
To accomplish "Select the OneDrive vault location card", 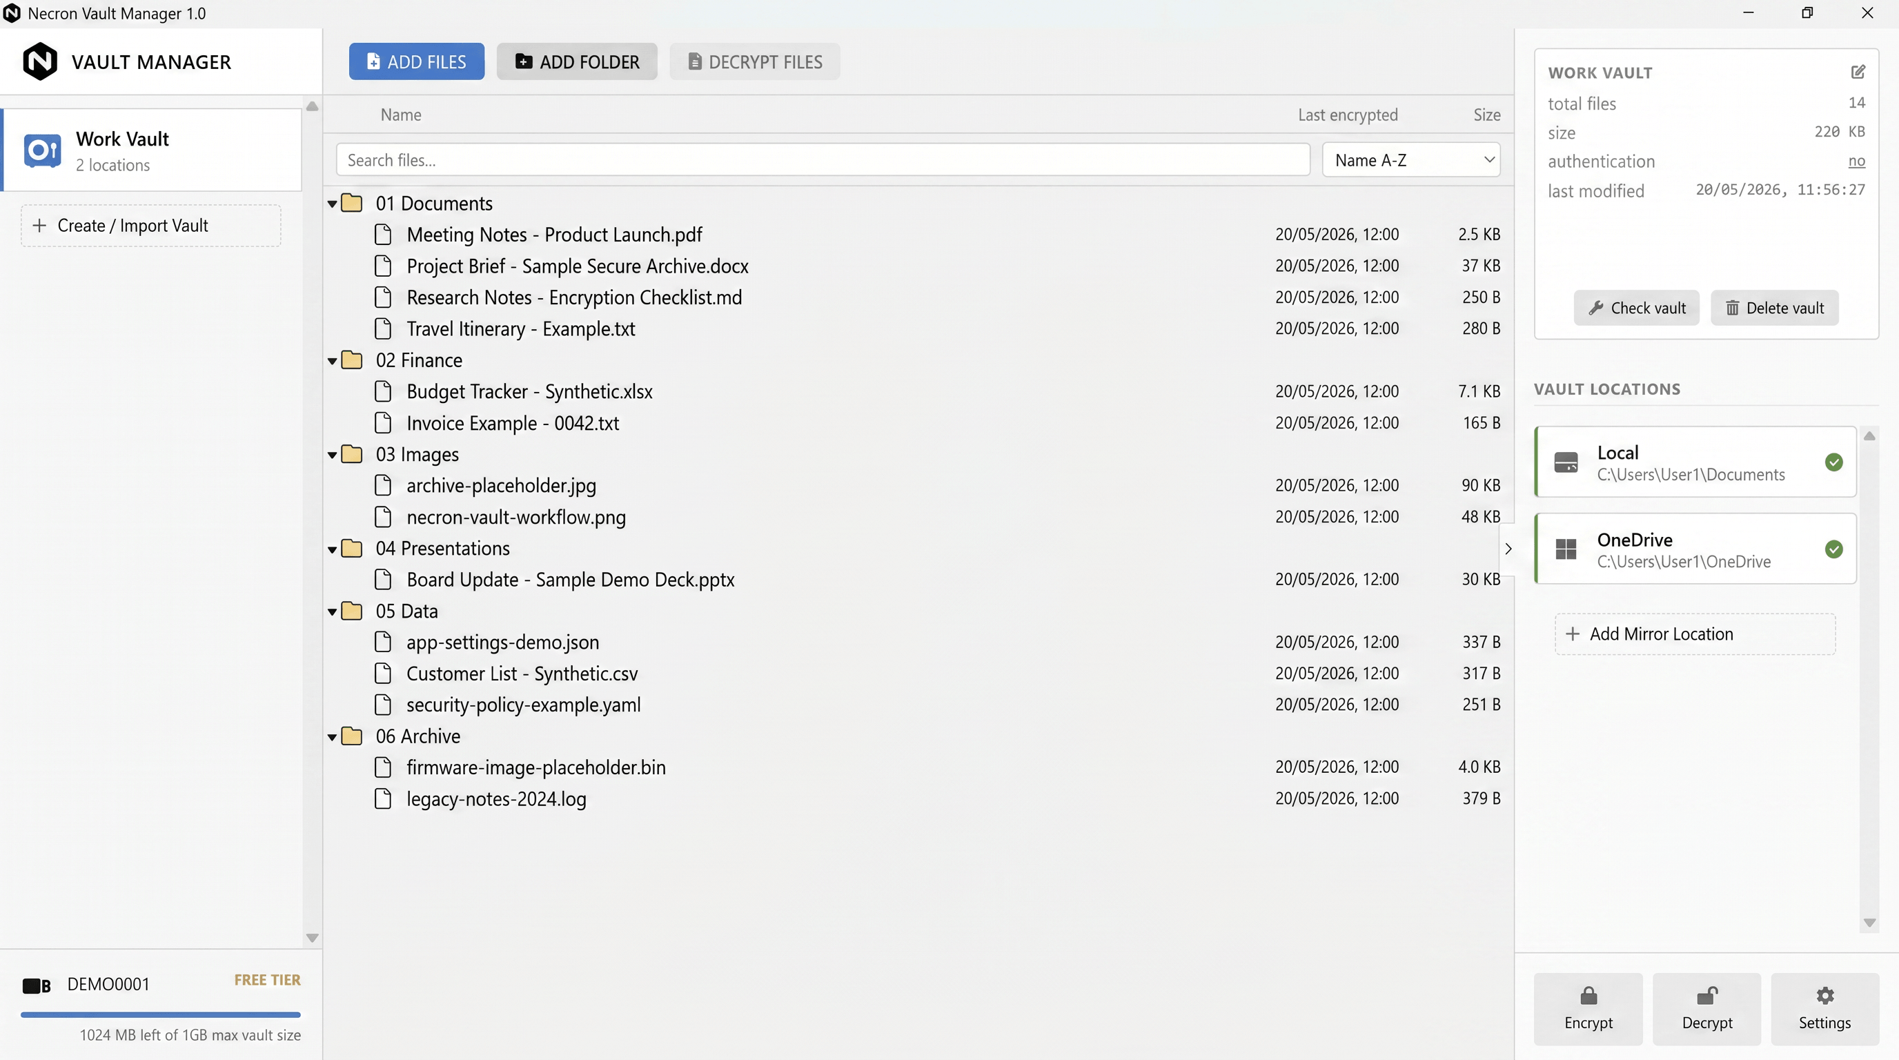I will coord(1695,549).
